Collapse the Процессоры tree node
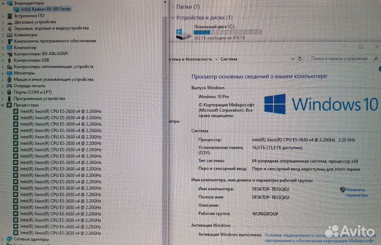This screenshot has width=381, height=245. (3, 105)
